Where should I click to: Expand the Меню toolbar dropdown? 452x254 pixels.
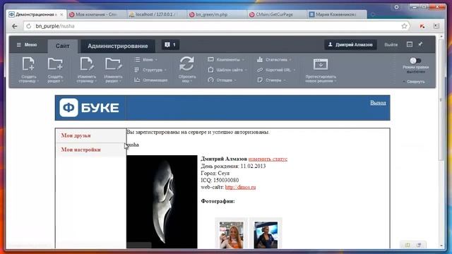[146, 59]
